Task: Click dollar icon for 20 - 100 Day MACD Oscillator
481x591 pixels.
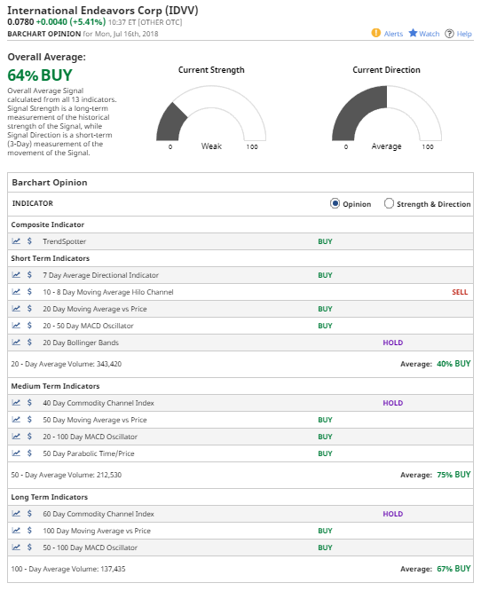Action: tap(29, 437)
